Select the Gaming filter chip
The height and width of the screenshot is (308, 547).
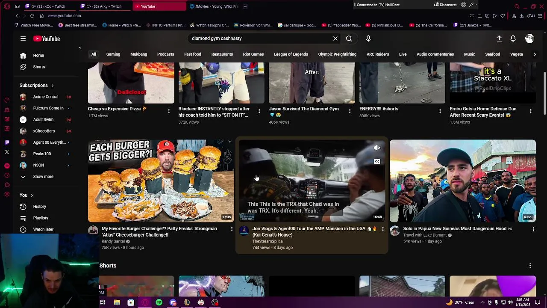[x=113, y=54]
